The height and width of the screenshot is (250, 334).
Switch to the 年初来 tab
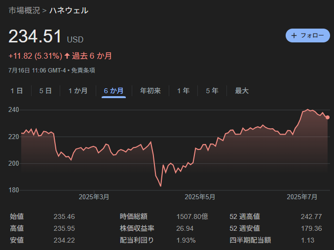[x=150, y=91]
